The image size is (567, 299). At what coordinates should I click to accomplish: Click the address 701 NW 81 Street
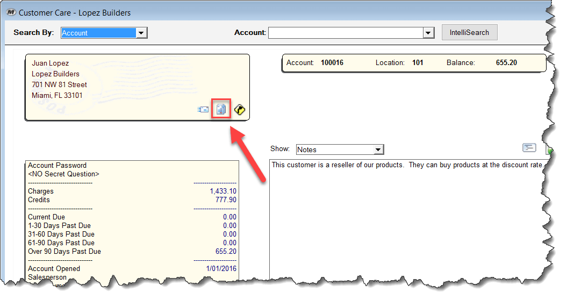pyautogui.click(x=59, y=85)
